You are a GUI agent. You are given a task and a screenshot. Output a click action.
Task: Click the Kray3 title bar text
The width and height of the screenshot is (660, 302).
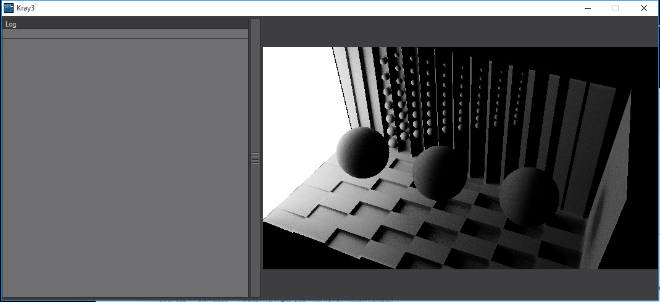tap(26, 8)
